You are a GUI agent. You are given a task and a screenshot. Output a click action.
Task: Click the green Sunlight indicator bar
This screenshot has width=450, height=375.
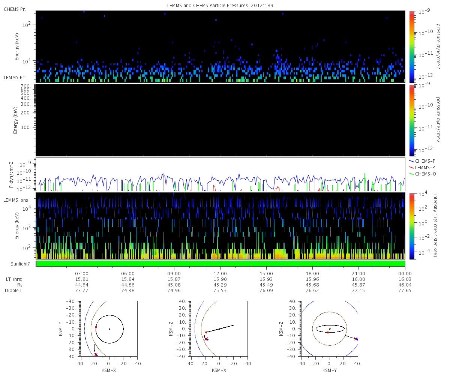[220, 264]
